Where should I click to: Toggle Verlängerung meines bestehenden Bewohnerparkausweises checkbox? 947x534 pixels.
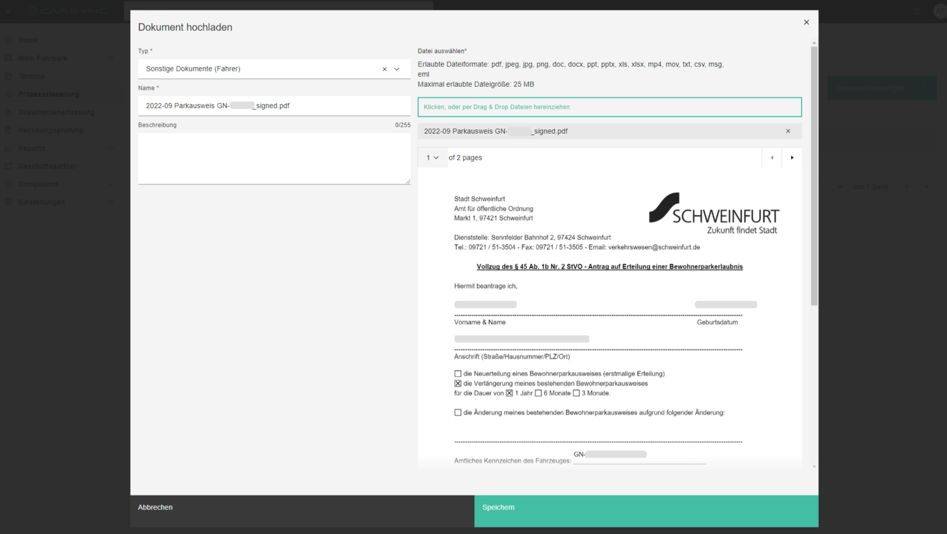click(x=458, y=383)
